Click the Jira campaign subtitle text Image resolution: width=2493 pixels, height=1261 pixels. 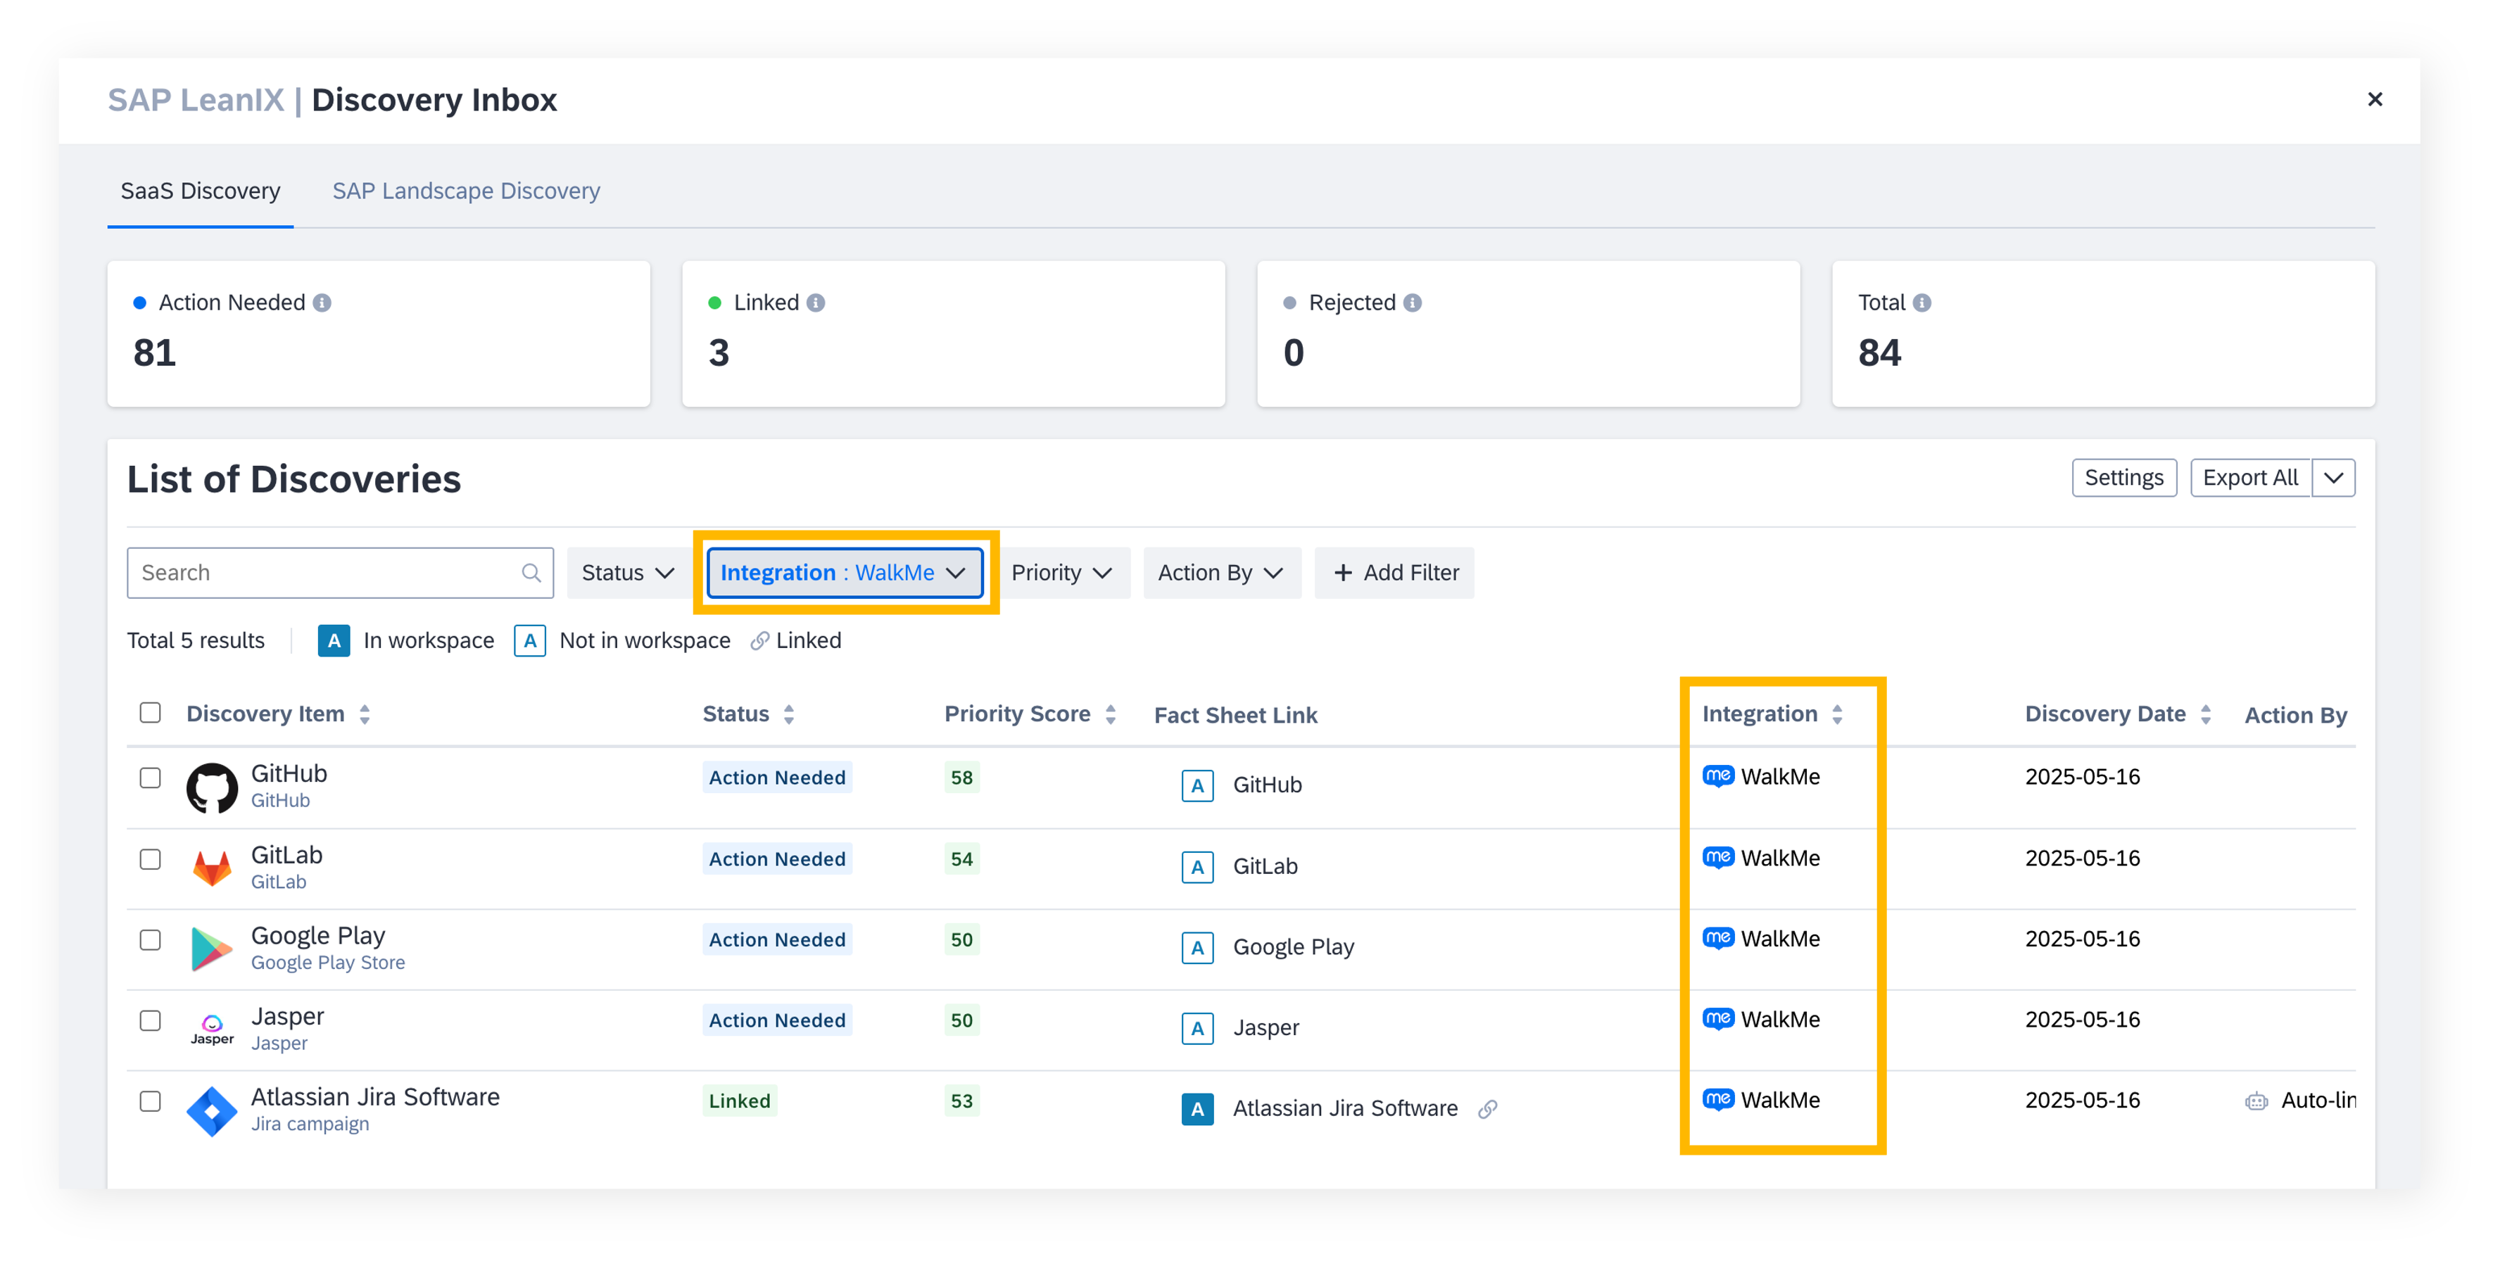click(x=310, y=1124)
